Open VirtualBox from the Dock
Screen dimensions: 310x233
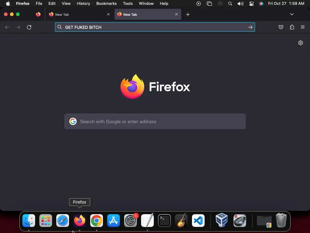pyautogui.click(x=222, y=220)
